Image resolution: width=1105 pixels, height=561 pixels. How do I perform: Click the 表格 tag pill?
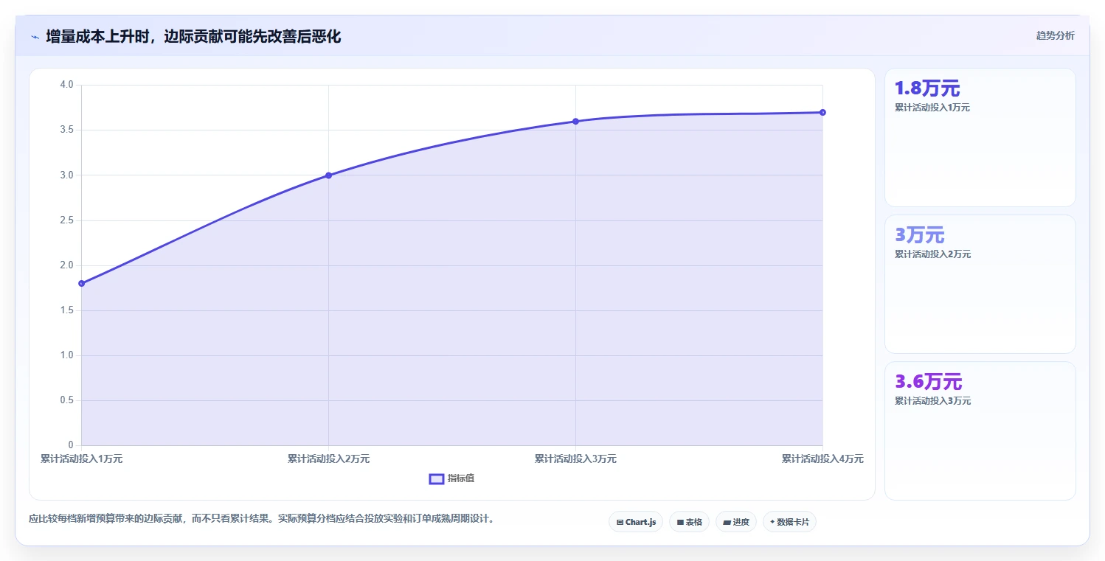(689, 522)
